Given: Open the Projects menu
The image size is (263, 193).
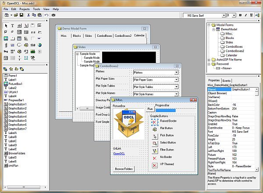Looking at the screenshot, I should point(25,9).
